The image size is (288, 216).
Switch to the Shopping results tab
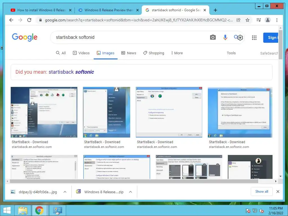154,53
